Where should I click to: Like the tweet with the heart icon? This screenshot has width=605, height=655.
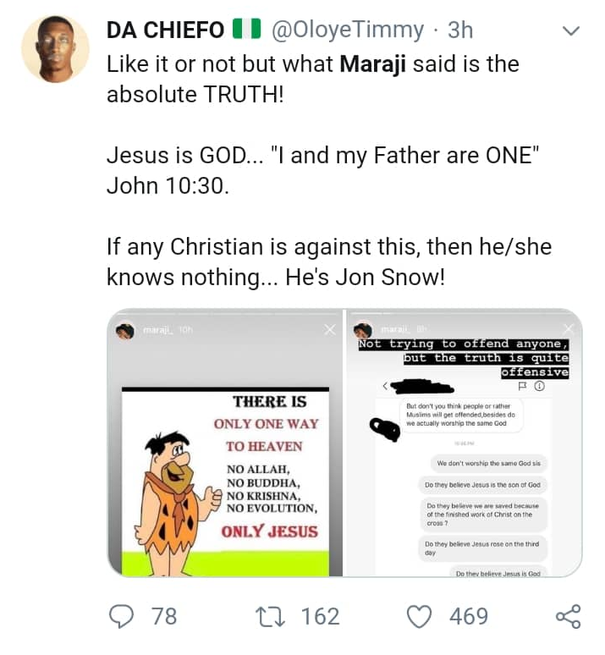click(420, 616)
